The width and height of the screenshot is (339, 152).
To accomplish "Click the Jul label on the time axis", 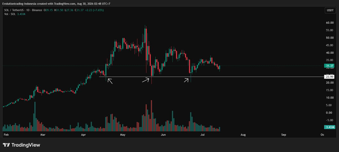I will point(202,135).
